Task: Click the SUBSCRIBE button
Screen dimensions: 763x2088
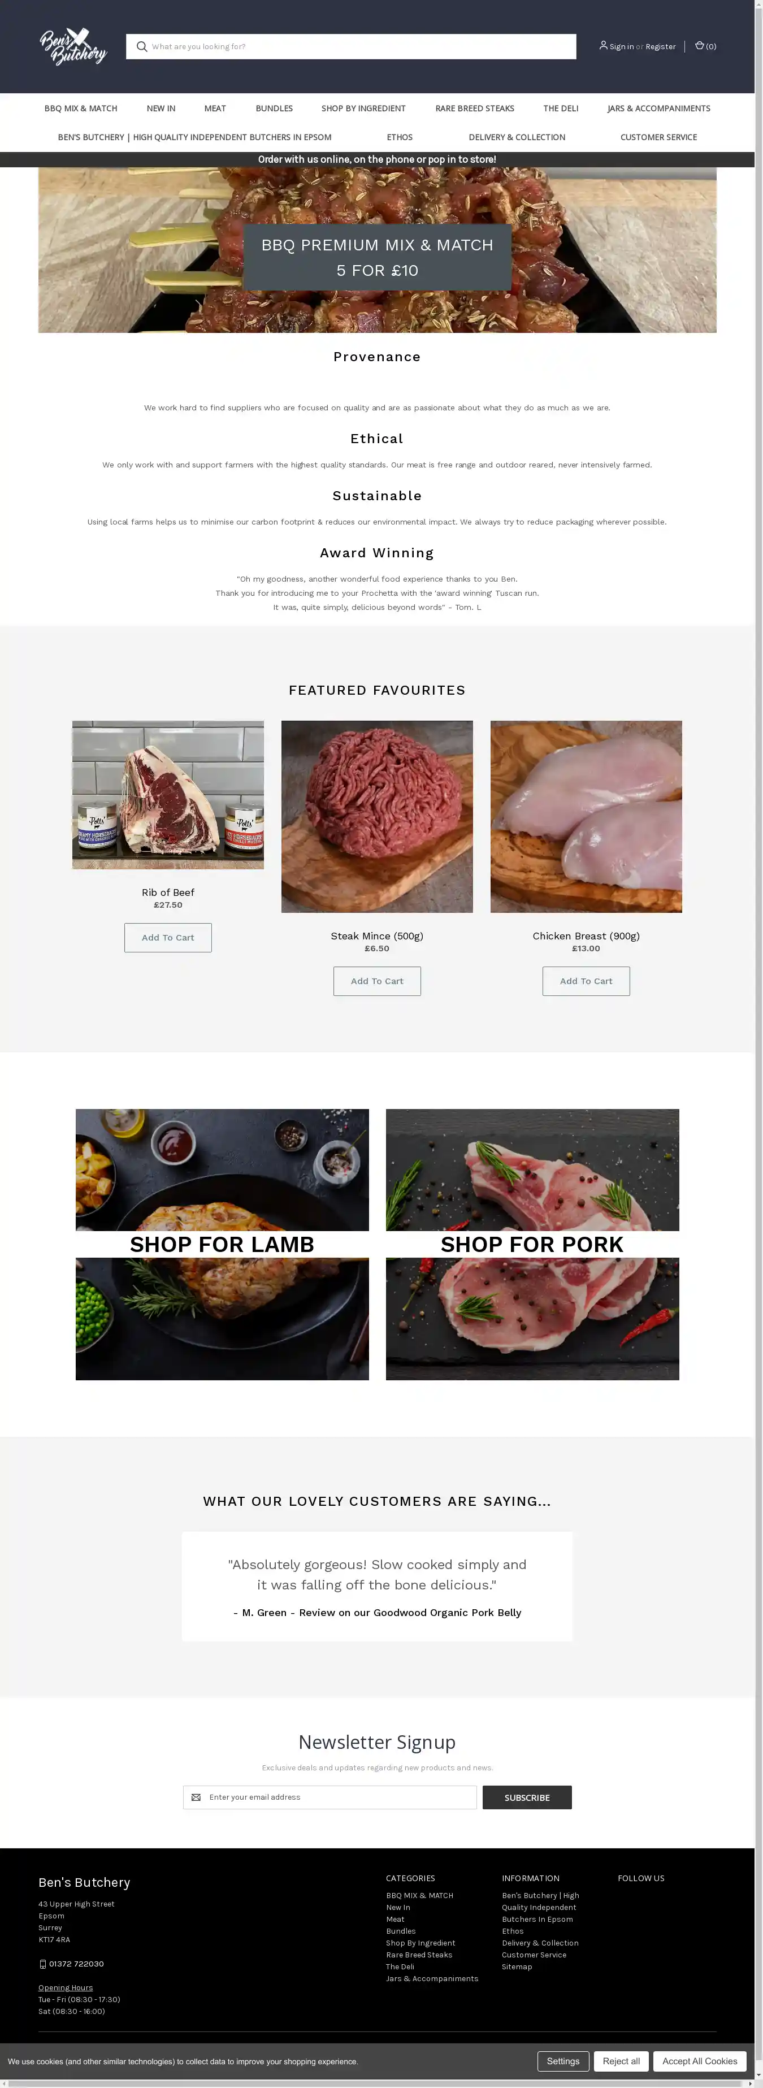Action: click(527, 1798)
